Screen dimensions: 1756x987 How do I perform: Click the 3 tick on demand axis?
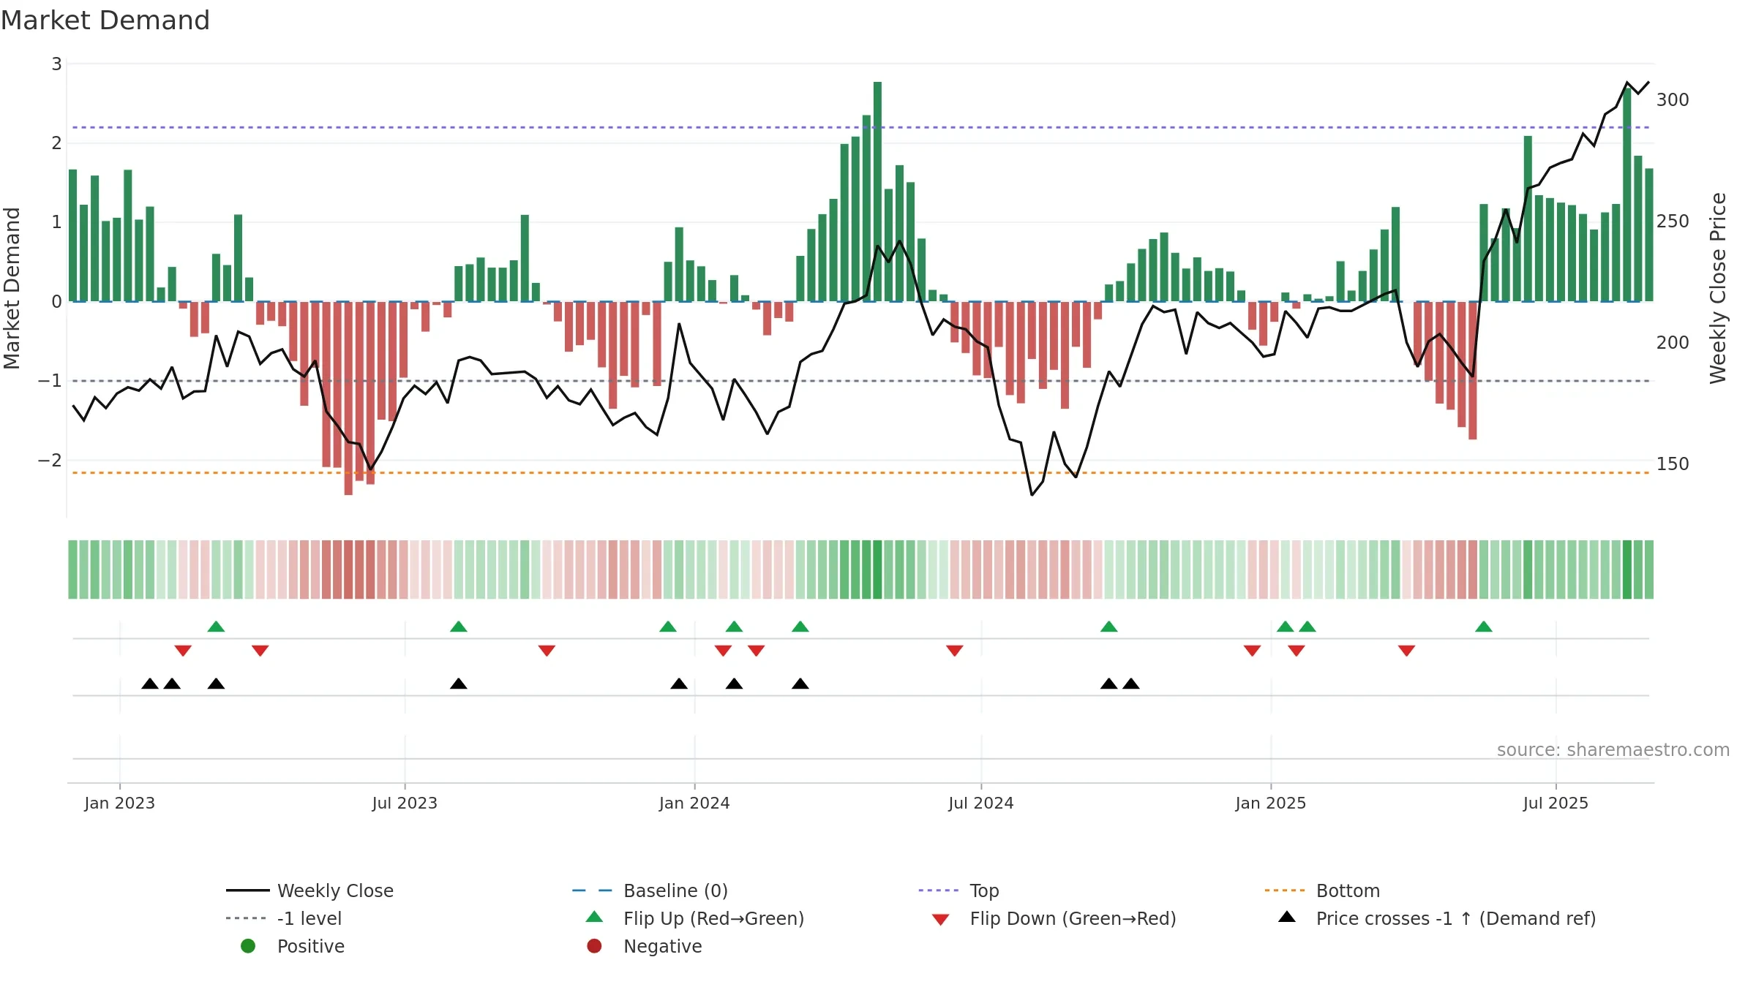(x=56, y=64)
